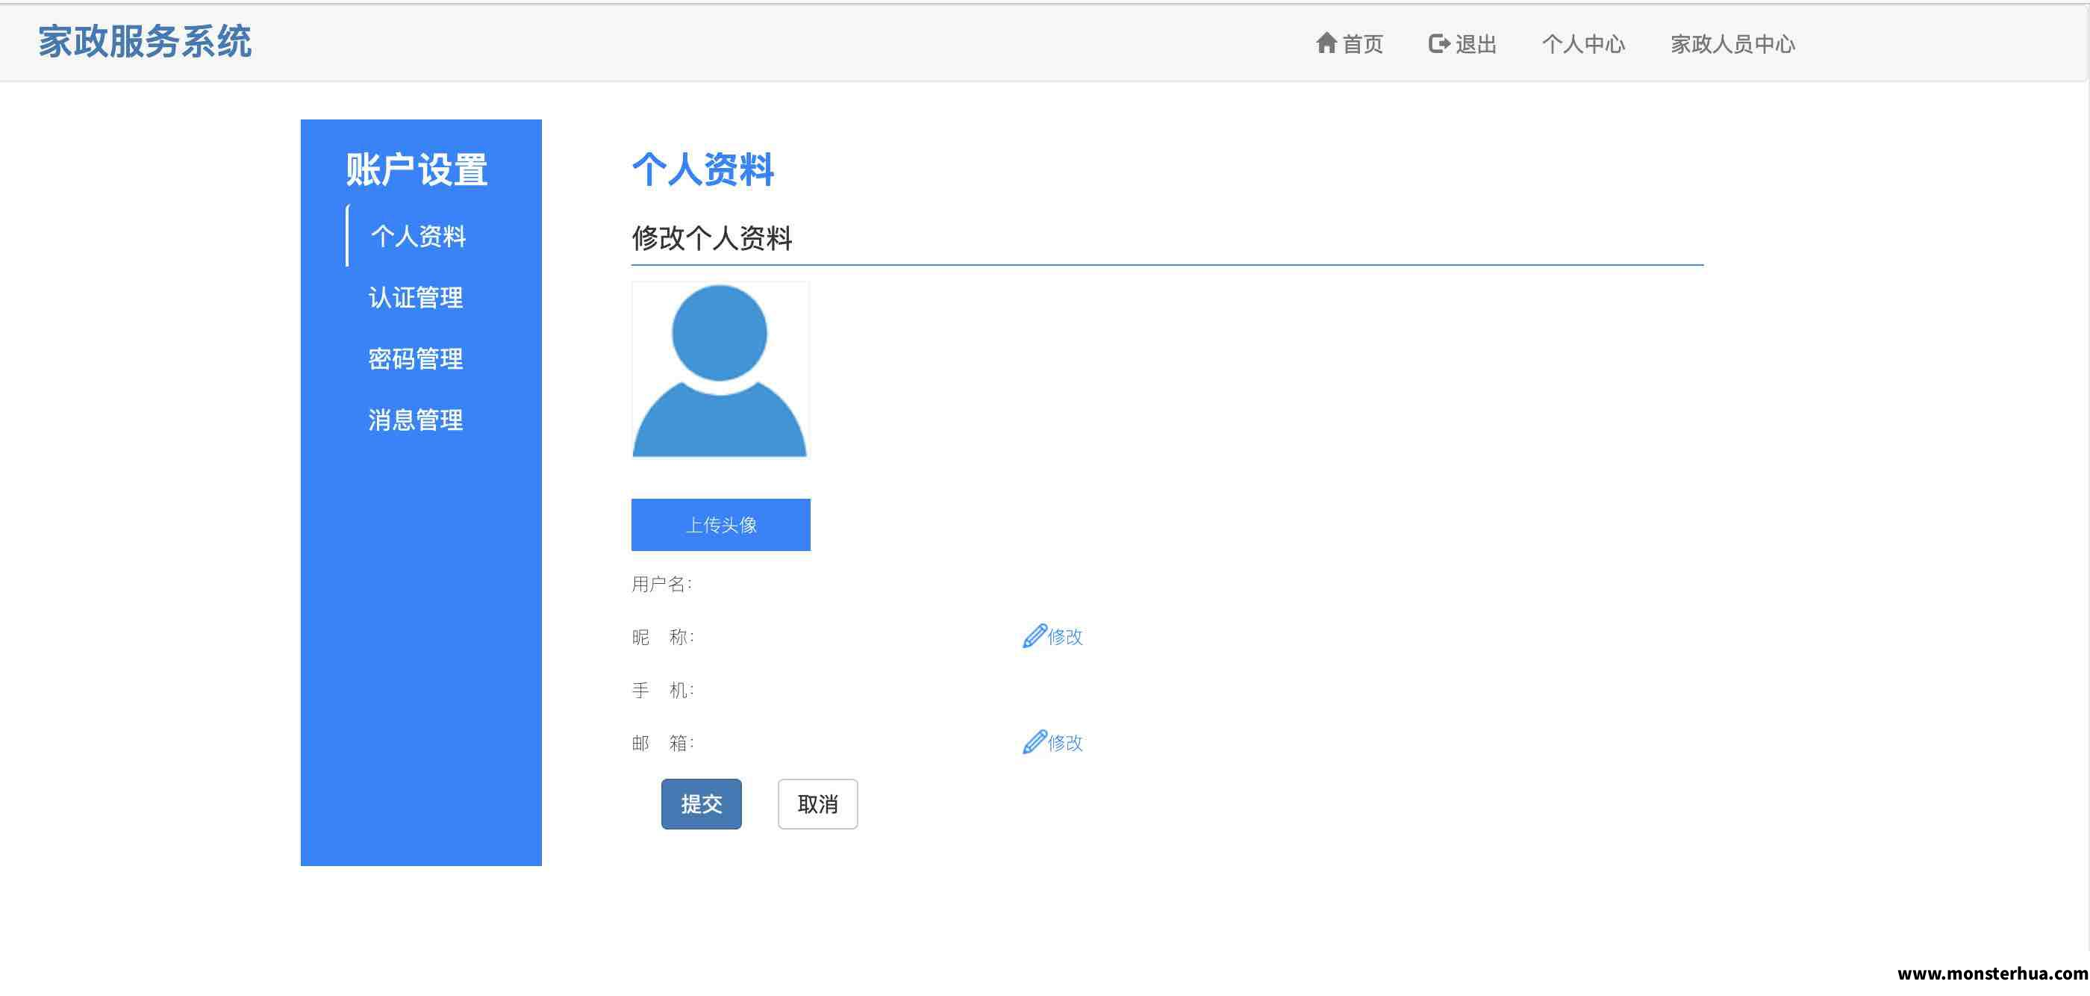Viewport: 2090px width, 996px height.
Task: Select 个人资料 in the sidebar
Action: (418, 236)
